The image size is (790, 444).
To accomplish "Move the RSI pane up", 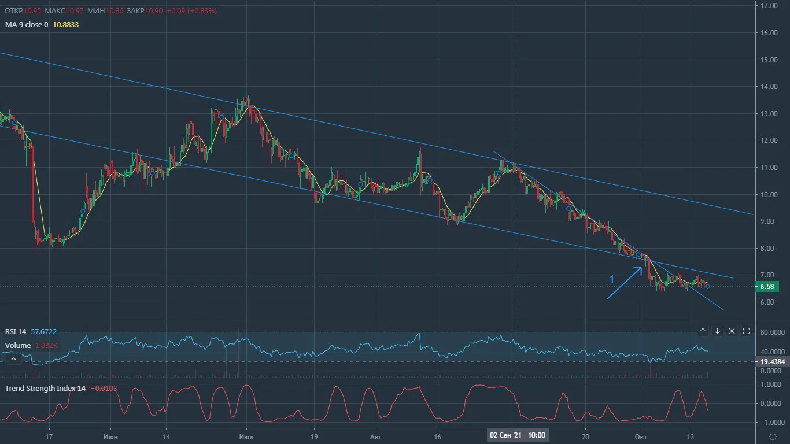I will point(703,331).
